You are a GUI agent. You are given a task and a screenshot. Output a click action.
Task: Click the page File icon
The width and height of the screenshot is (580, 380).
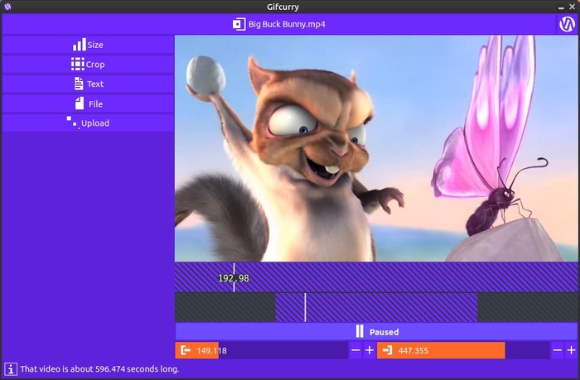80,103
